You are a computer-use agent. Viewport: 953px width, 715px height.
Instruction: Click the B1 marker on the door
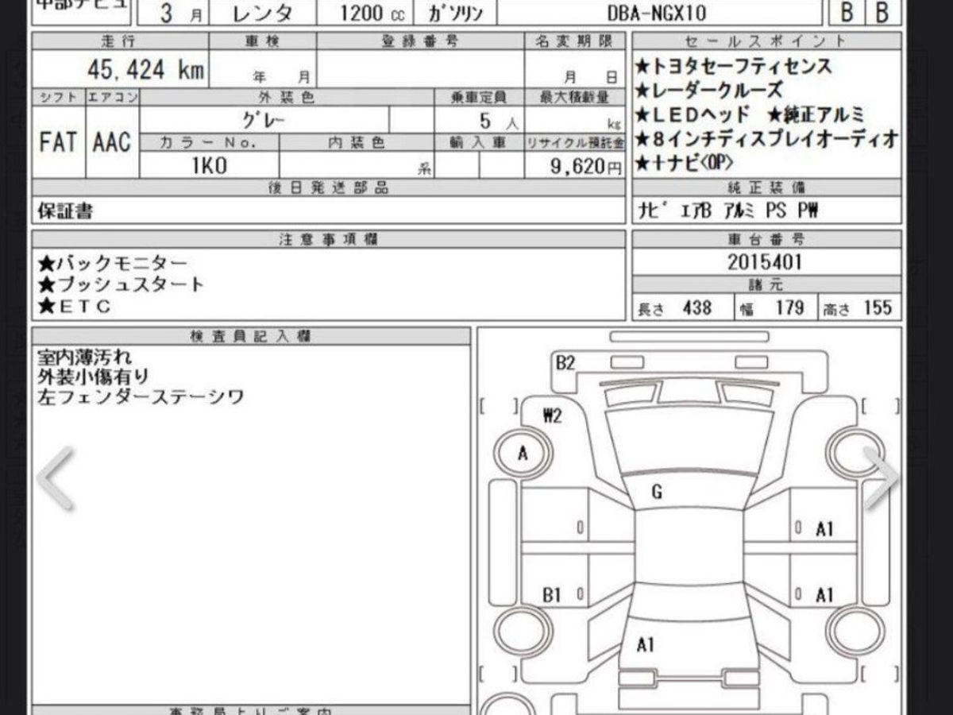click(552, 595)
